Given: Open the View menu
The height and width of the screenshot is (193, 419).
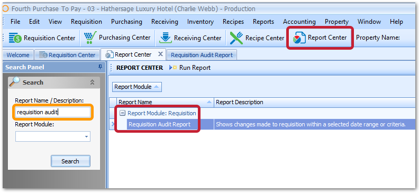Looking at the screenshot, I should click(55, 22).
